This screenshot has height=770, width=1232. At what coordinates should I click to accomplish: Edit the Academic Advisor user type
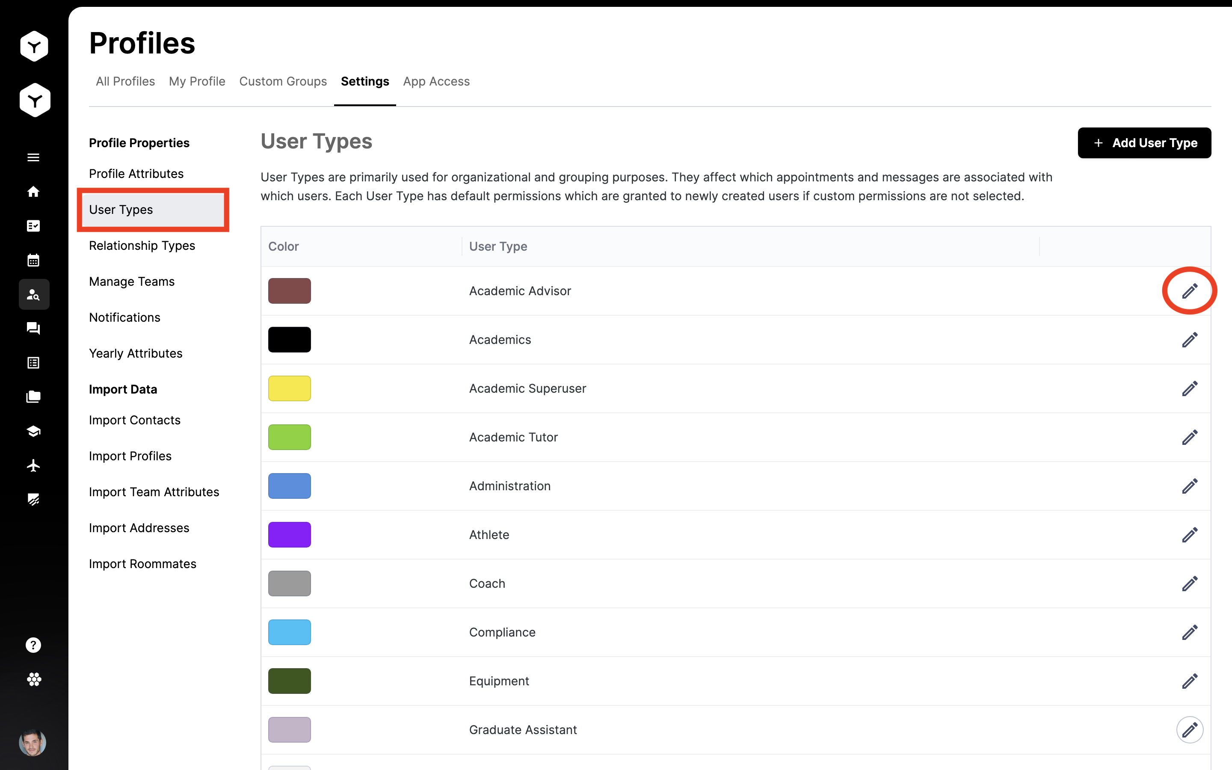(x=1190, y=291)
